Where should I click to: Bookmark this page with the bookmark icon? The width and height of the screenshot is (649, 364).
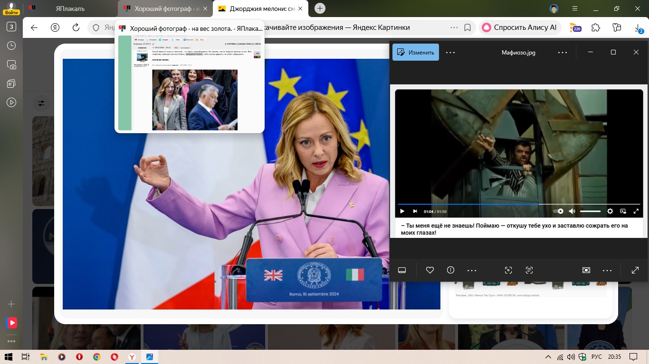(x=468, y=27)
